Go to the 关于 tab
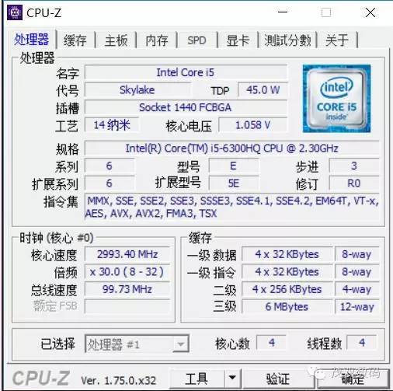 (337, 40)
